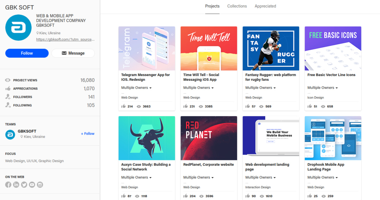380x200 pixels.
Task: Open the Drophook app screens thumbnail
Action: pyautogui.click(x=333, y=138)
